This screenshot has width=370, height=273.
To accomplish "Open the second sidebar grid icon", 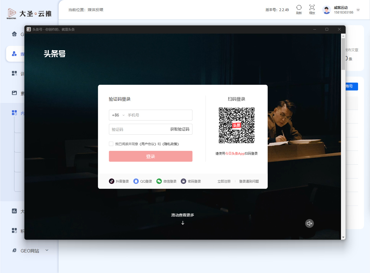I will [14, 73].
